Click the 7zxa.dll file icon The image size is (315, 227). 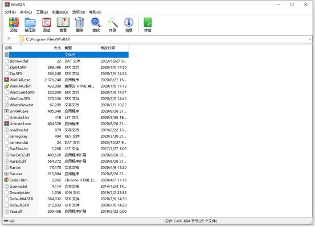point(7,211)
